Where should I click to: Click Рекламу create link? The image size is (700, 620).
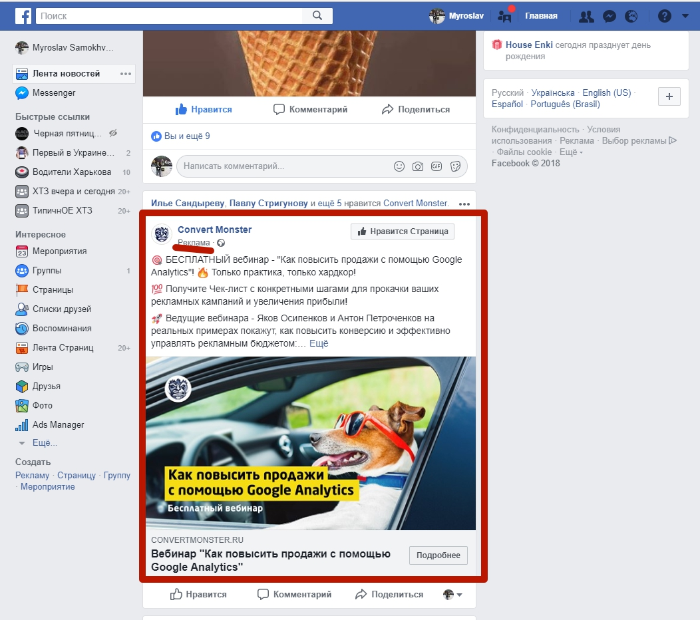pyautogui.click(x=32, y=476)
